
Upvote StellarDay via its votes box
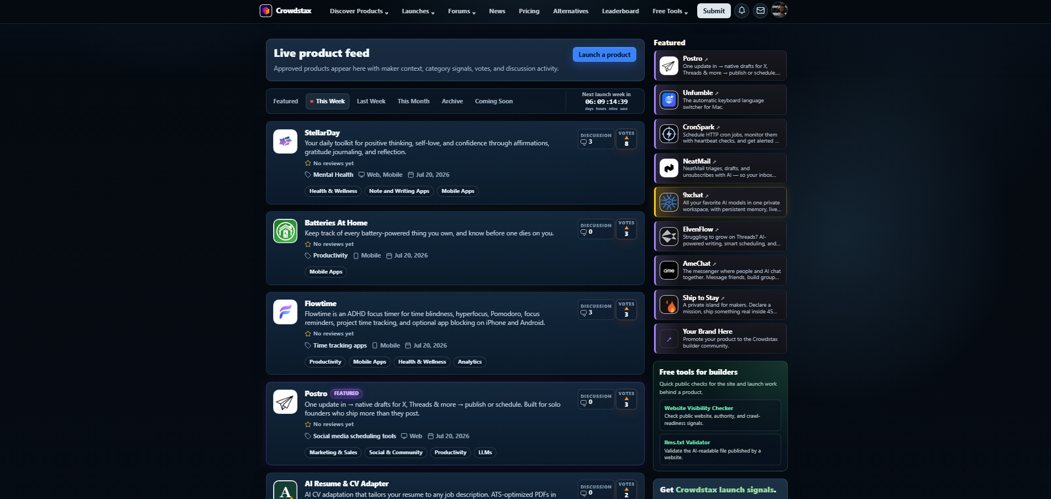[626, 139]
